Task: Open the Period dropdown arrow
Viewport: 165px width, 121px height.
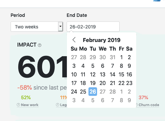Action: [x=60, y=26]
